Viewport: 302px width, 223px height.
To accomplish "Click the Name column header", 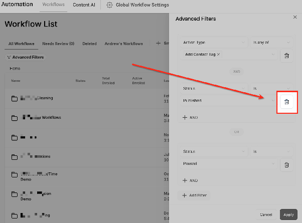I will pos(16,81).
